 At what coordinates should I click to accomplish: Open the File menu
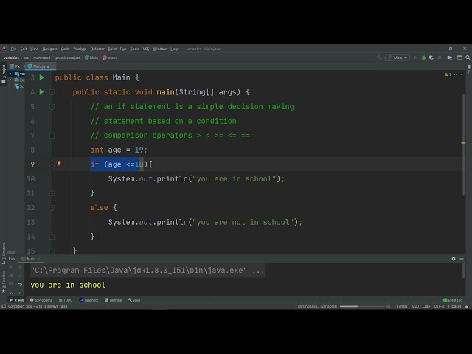tap(13, 49)
